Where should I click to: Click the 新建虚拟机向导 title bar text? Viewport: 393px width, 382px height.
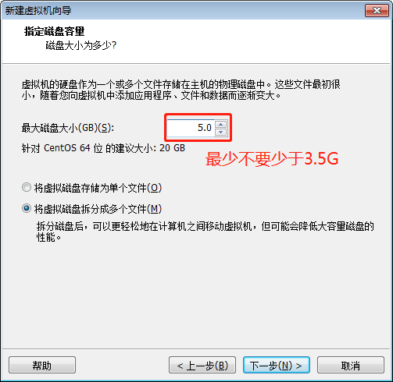point(38,11)
